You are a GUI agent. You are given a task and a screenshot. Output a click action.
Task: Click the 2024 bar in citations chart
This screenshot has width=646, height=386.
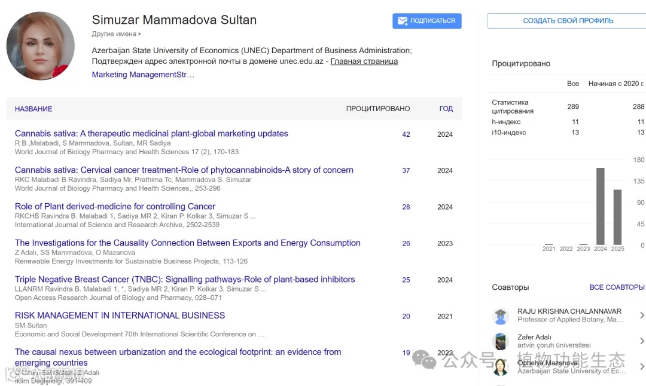point(601,206)
